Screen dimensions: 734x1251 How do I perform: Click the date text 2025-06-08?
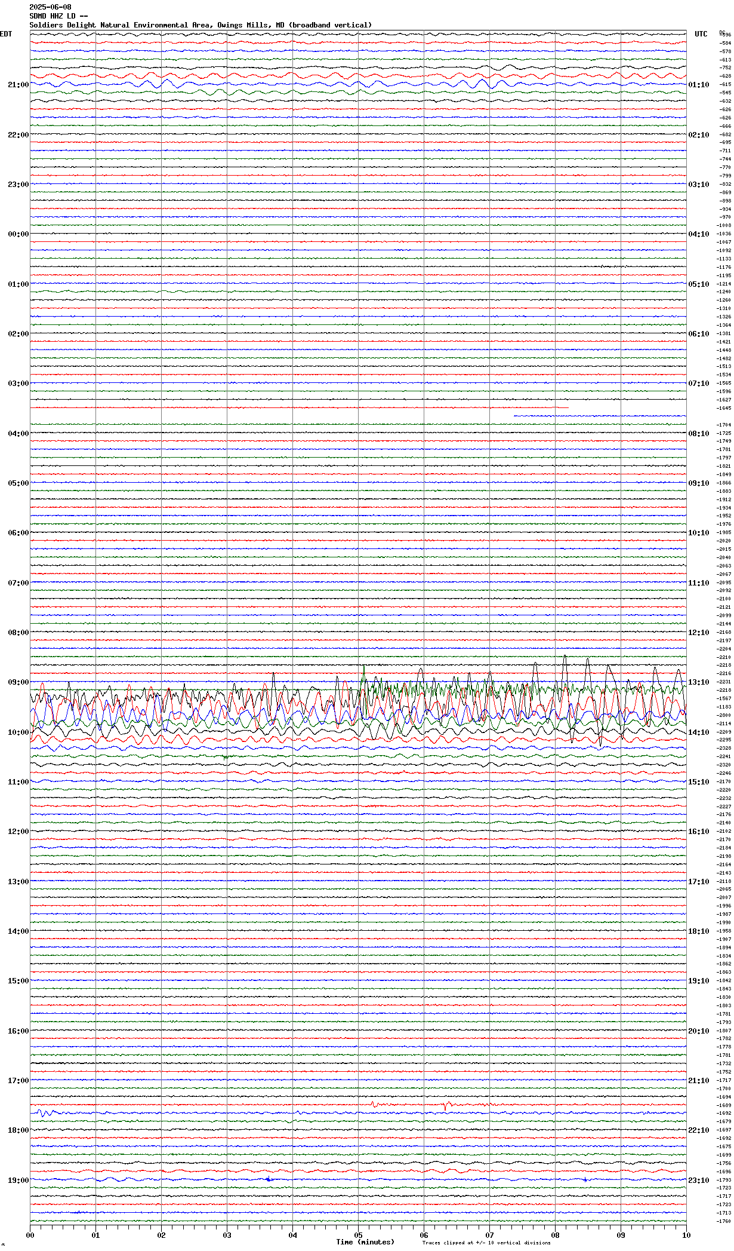pos(50,7)
